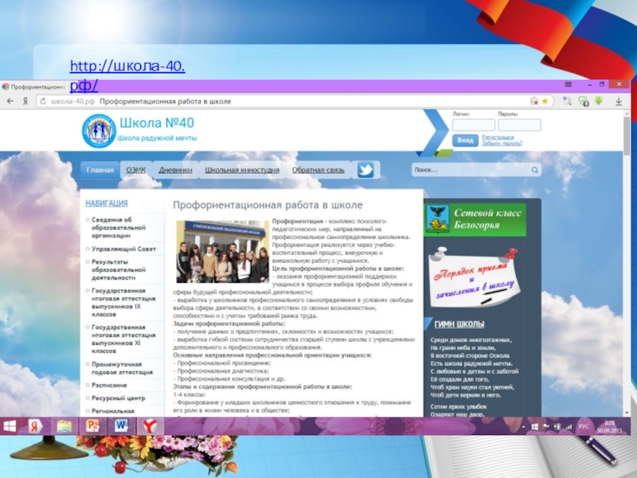The height and width of the screenshot is (478, 637).
Task: Click the language indicator РУС
Action: point(584,426)
